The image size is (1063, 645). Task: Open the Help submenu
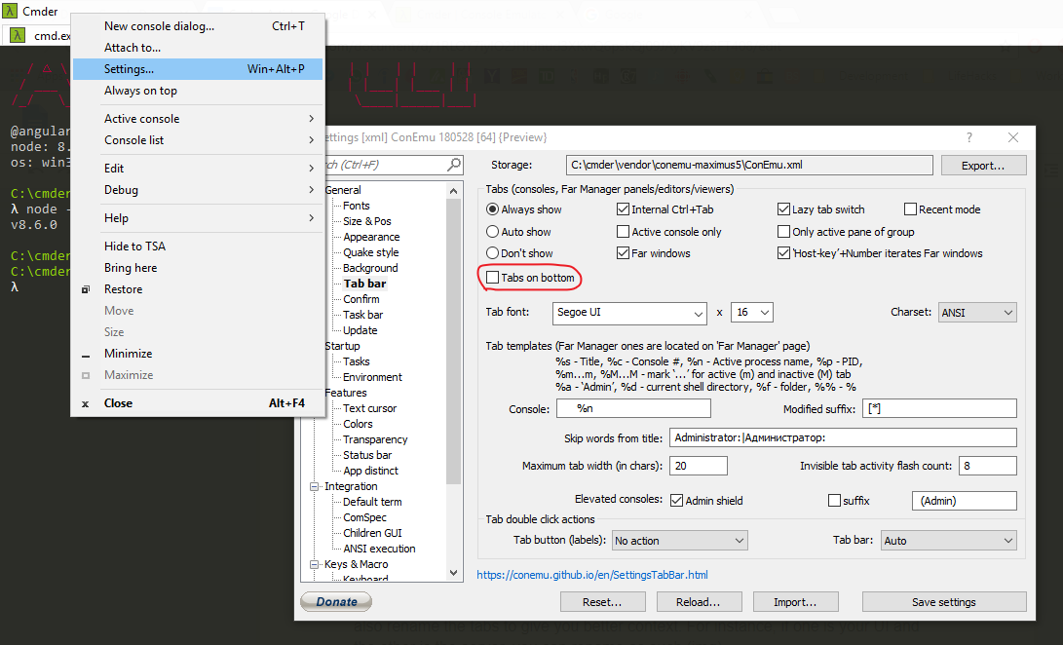198,218
